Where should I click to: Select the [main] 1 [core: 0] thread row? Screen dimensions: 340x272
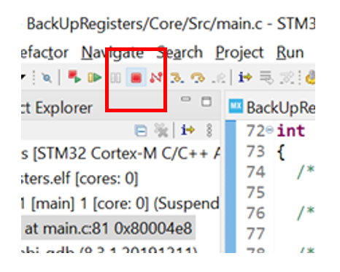pos(120,203)
